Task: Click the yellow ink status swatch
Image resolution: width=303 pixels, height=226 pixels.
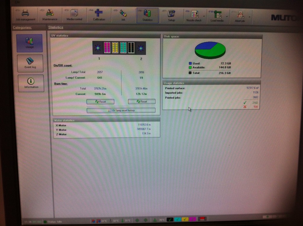Action: [x=185, y=219]
